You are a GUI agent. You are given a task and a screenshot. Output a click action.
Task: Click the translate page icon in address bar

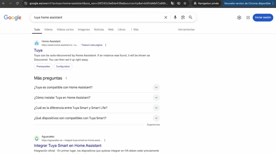(172, 3)
